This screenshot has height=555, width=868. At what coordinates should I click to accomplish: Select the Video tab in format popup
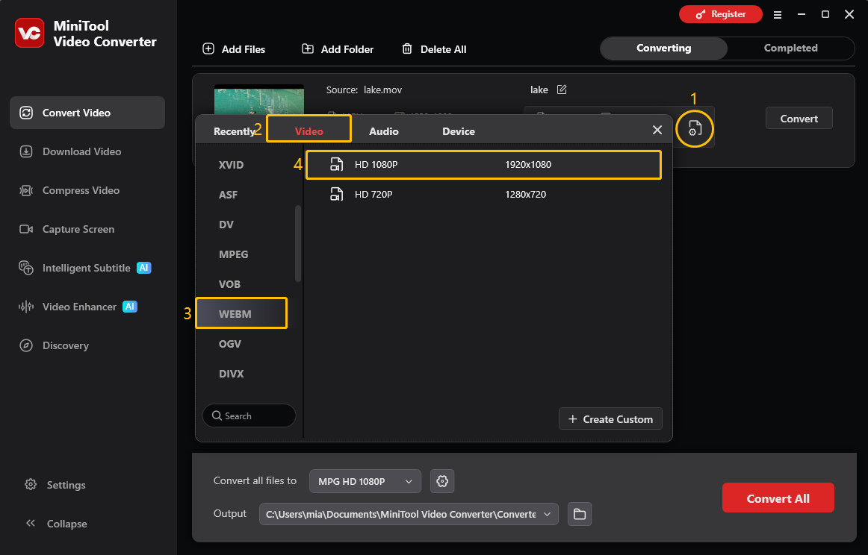pyautogui.click(x=309, y=131)
